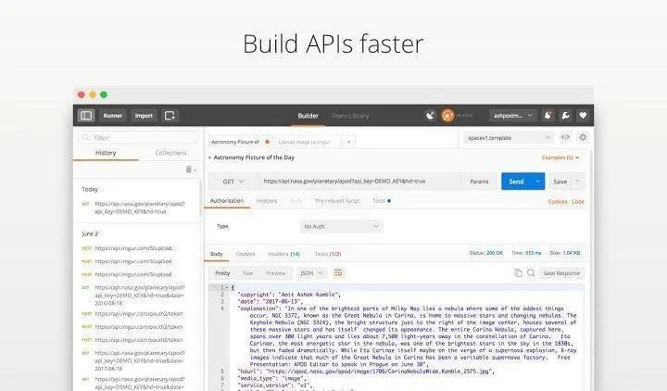Select the Astronomy Picture of request tab
667x391 pixels.
click(240, 142)
